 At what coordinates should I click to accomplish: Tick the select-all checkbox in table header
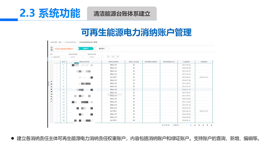[57, 62]
